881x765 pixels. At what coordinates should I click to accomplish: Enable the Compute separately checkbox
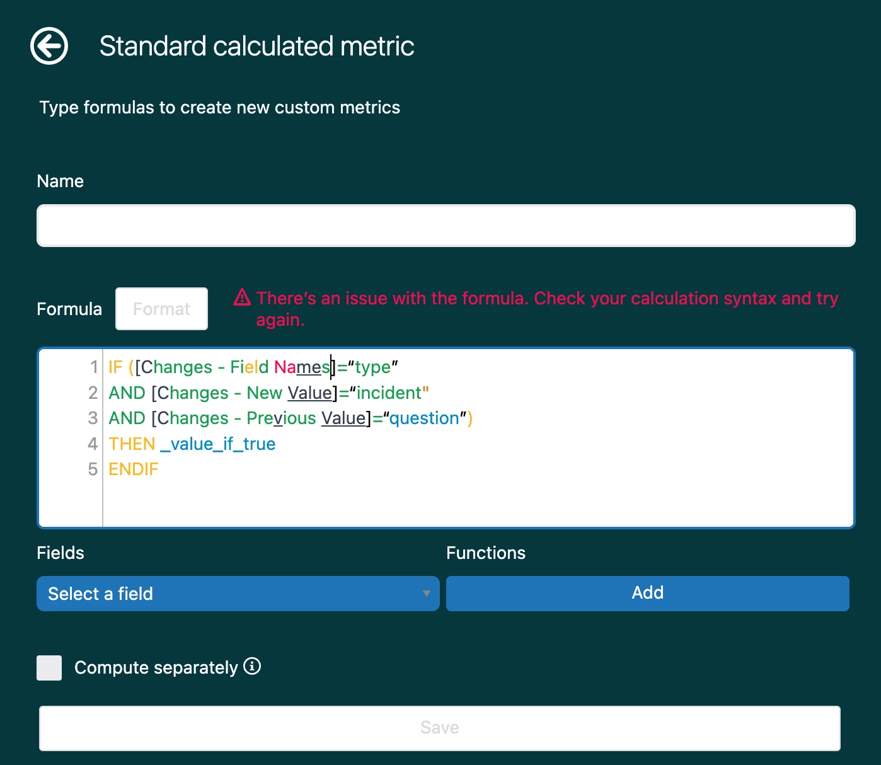point(49,668)
